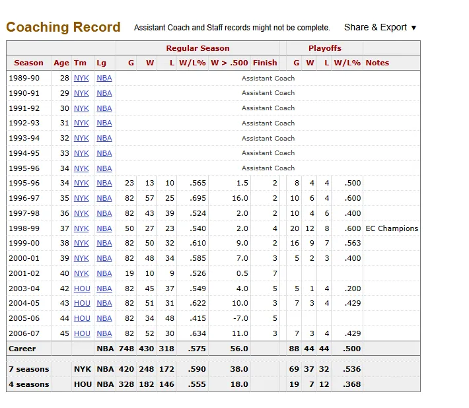The width and height of the screenshot is (469, 408).
Task: Open HOU team link for 2006-07 season
Action: pos(82,333)
